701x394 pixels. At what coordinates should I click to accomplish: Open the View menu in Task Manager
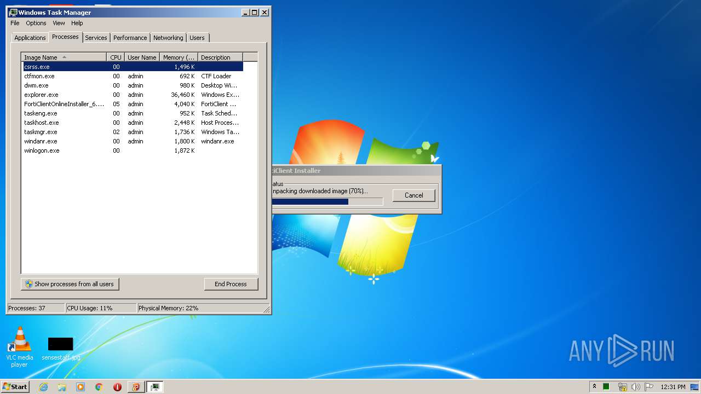pyautogui.click(x=59, y=23)
